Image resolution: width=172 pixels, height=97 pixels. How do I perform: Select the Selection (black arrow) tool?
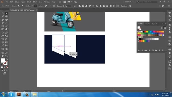[x=3, y=13]
